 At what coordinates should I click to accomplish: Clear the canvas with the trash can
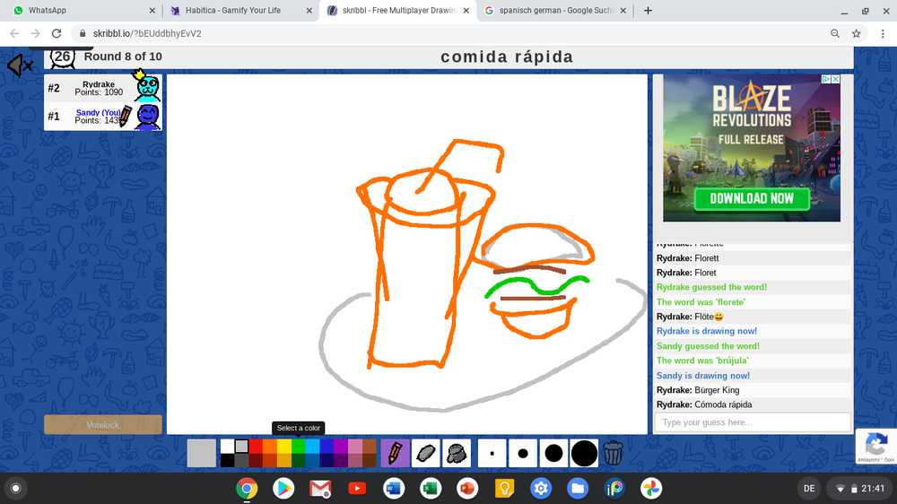coord(613,453)
